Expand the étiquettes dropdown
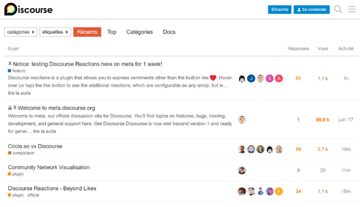Screen dimensions: 360x207 [x=55, y=32]
